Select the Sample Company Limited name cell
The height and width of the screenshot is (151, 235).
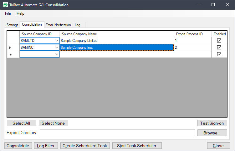coord(117,41)
